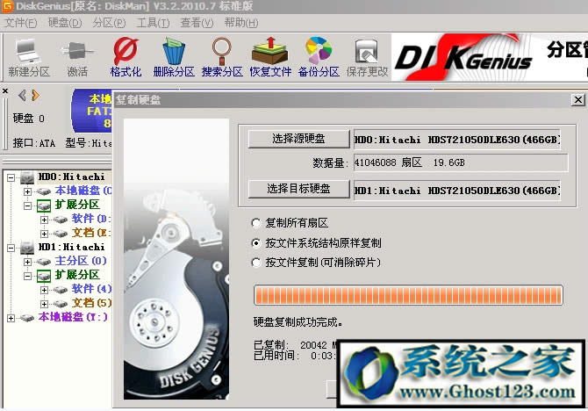Click the Recover Files (恢复文件) icon
The image size is (588, 411).
(270, 56)
